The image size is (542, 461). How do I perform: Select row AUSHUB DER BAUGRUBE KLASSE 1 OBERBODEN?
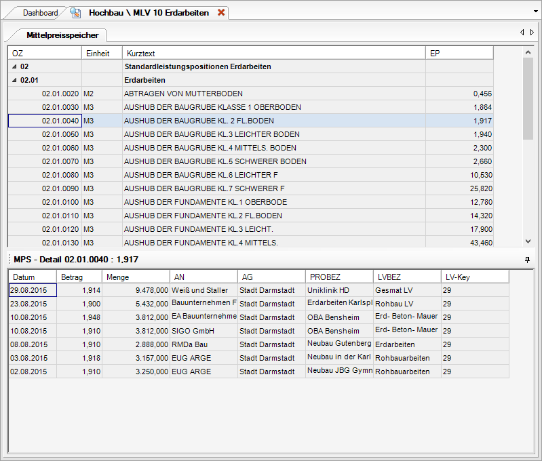click(250, 107)
